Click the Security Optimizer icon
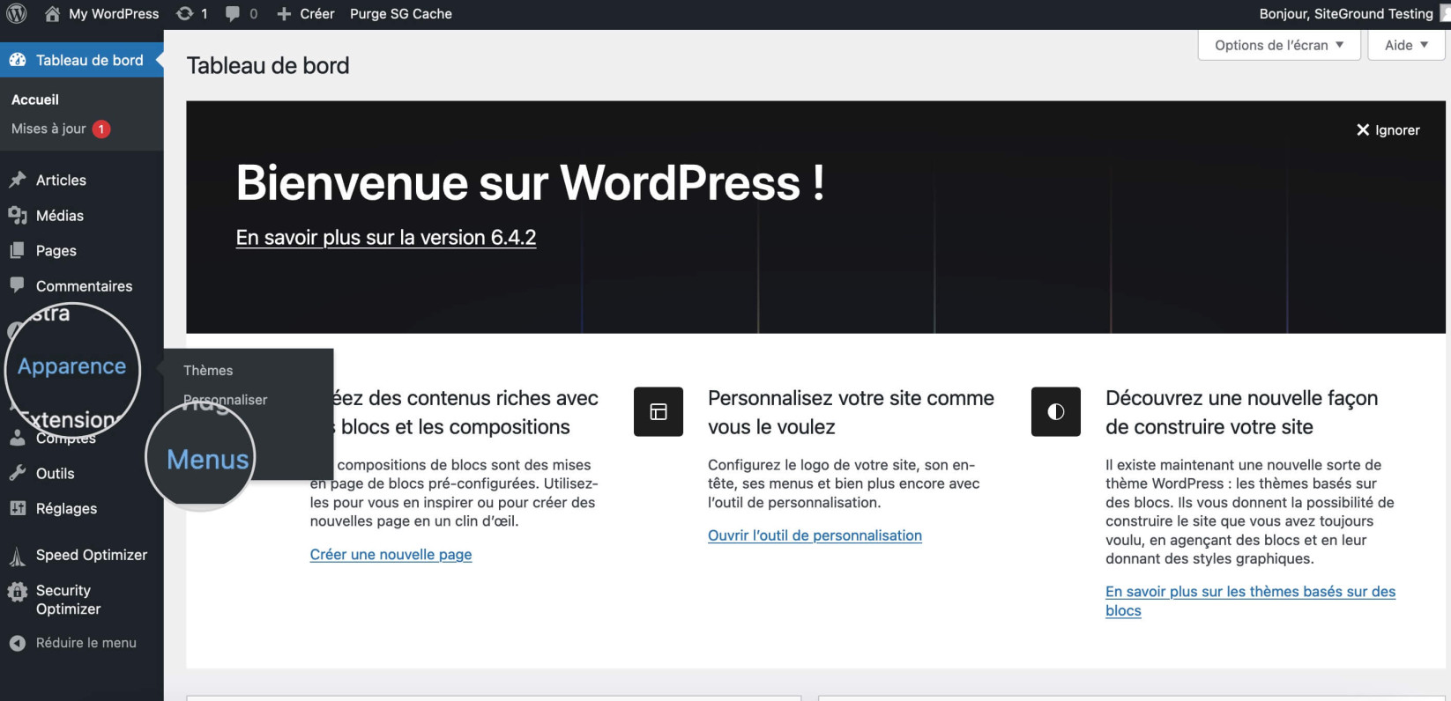This screenshot has height=701, width=1451. click(18, 593)
